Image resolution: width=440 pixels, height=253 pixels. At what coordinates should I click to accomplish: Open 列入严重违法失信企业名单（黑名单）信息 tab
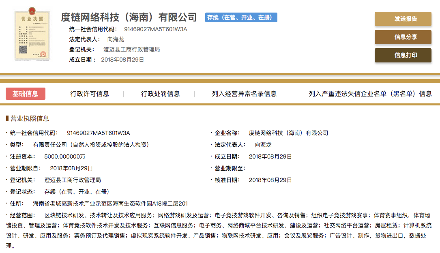click(x=370, y=94)
